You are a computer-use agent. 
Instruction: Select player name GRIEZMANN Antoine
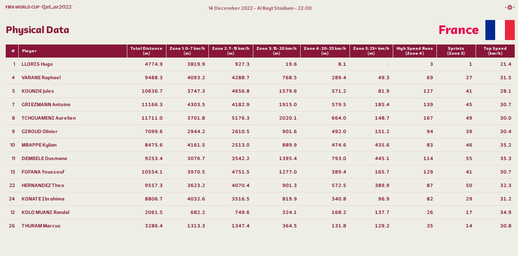(46, 105)
